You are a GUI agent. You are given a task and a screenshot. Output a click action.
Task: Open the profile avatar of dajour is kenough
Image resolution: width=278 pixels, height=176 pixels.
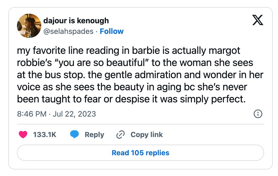[29, 26]
